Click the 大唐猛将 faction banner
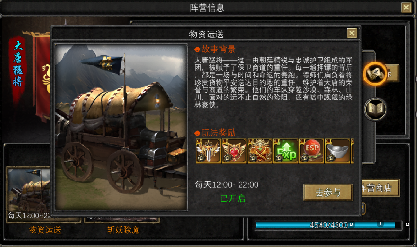417x247 pixels. click(18, 64)
